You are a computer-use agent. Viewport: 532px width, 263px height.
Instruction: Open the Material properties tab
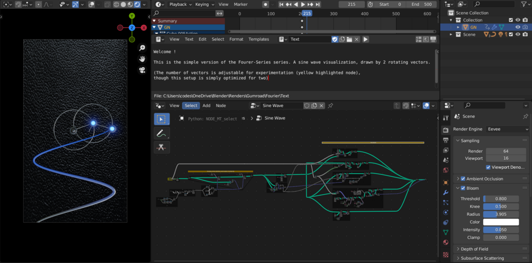click(x=446, y=242)
